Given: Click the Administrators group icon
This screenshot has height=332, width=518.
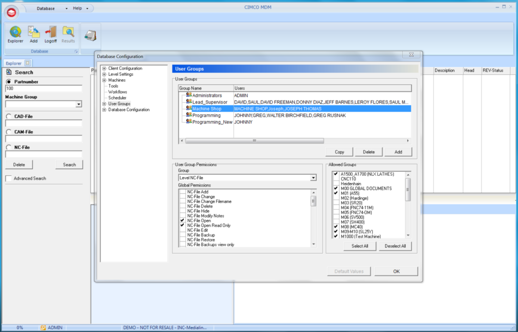Looking at the screenshot, I should (189, 95).
